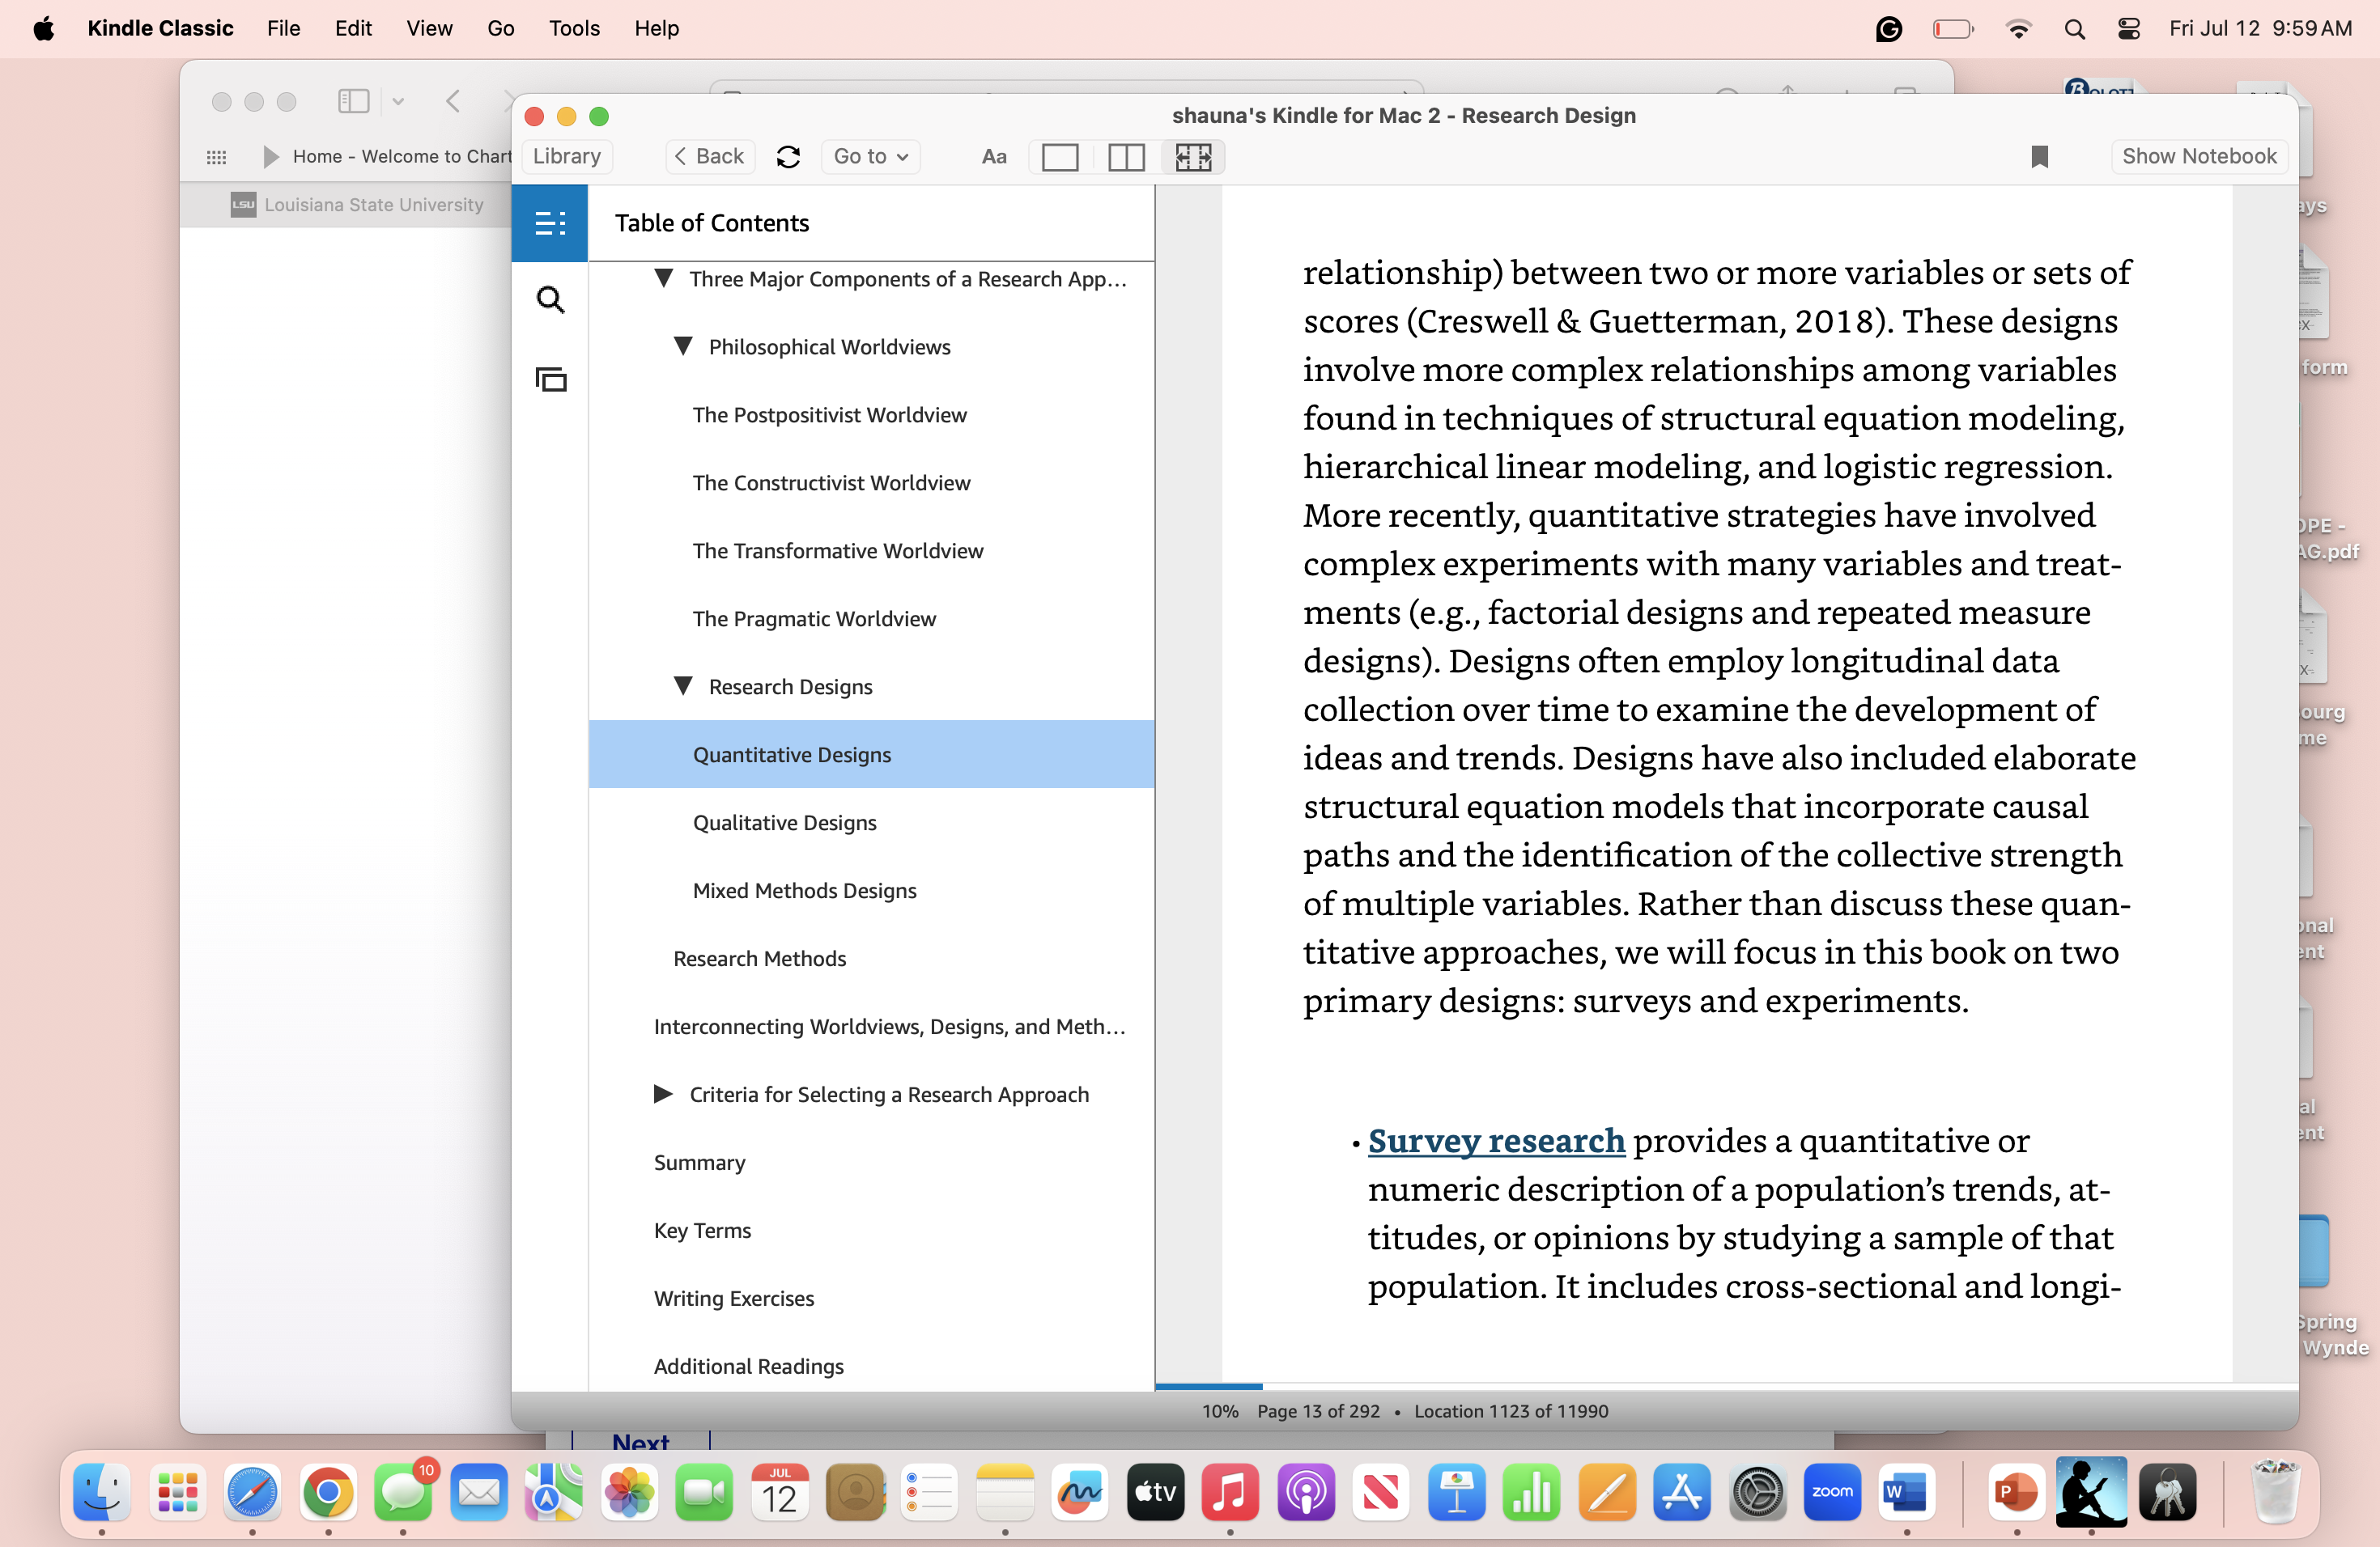Open the Help menu
The image size is (2380, 1547).
click(656, 28)
